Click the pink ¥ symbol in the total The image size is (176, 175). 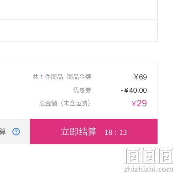coord(134,104)
